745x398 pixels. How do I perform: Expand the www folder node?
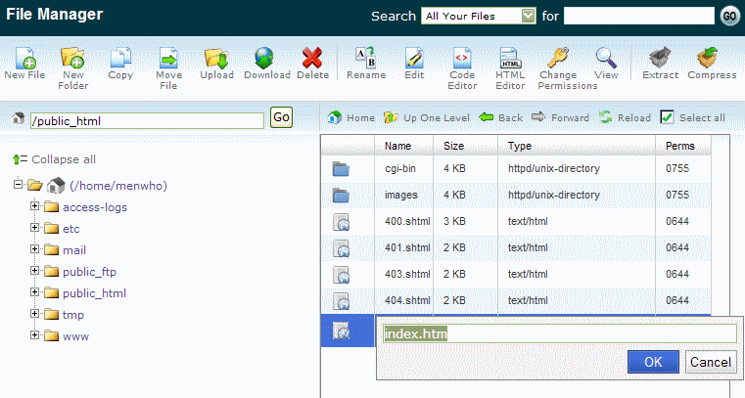pos(34,334)
